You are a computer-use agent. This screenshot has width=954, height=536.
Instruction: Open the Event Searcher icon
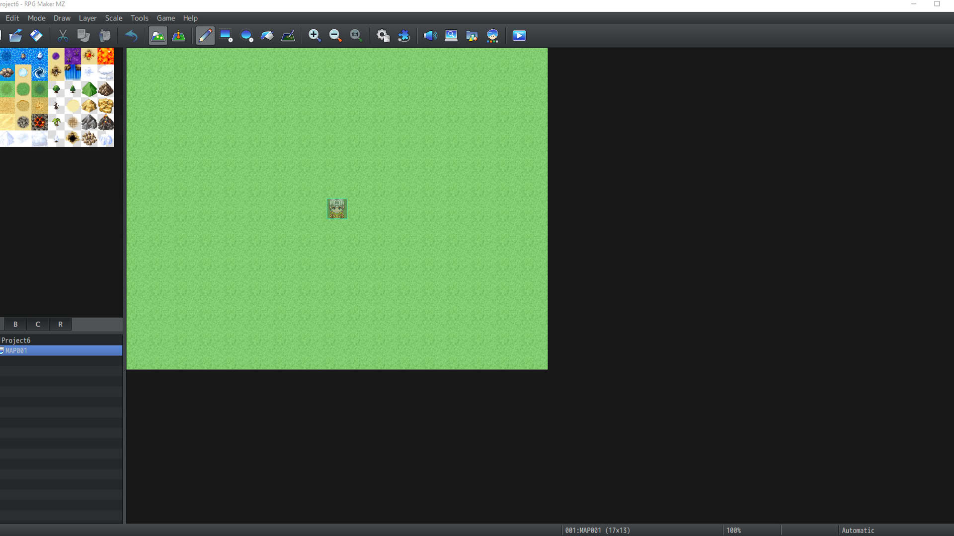point(451,36)
